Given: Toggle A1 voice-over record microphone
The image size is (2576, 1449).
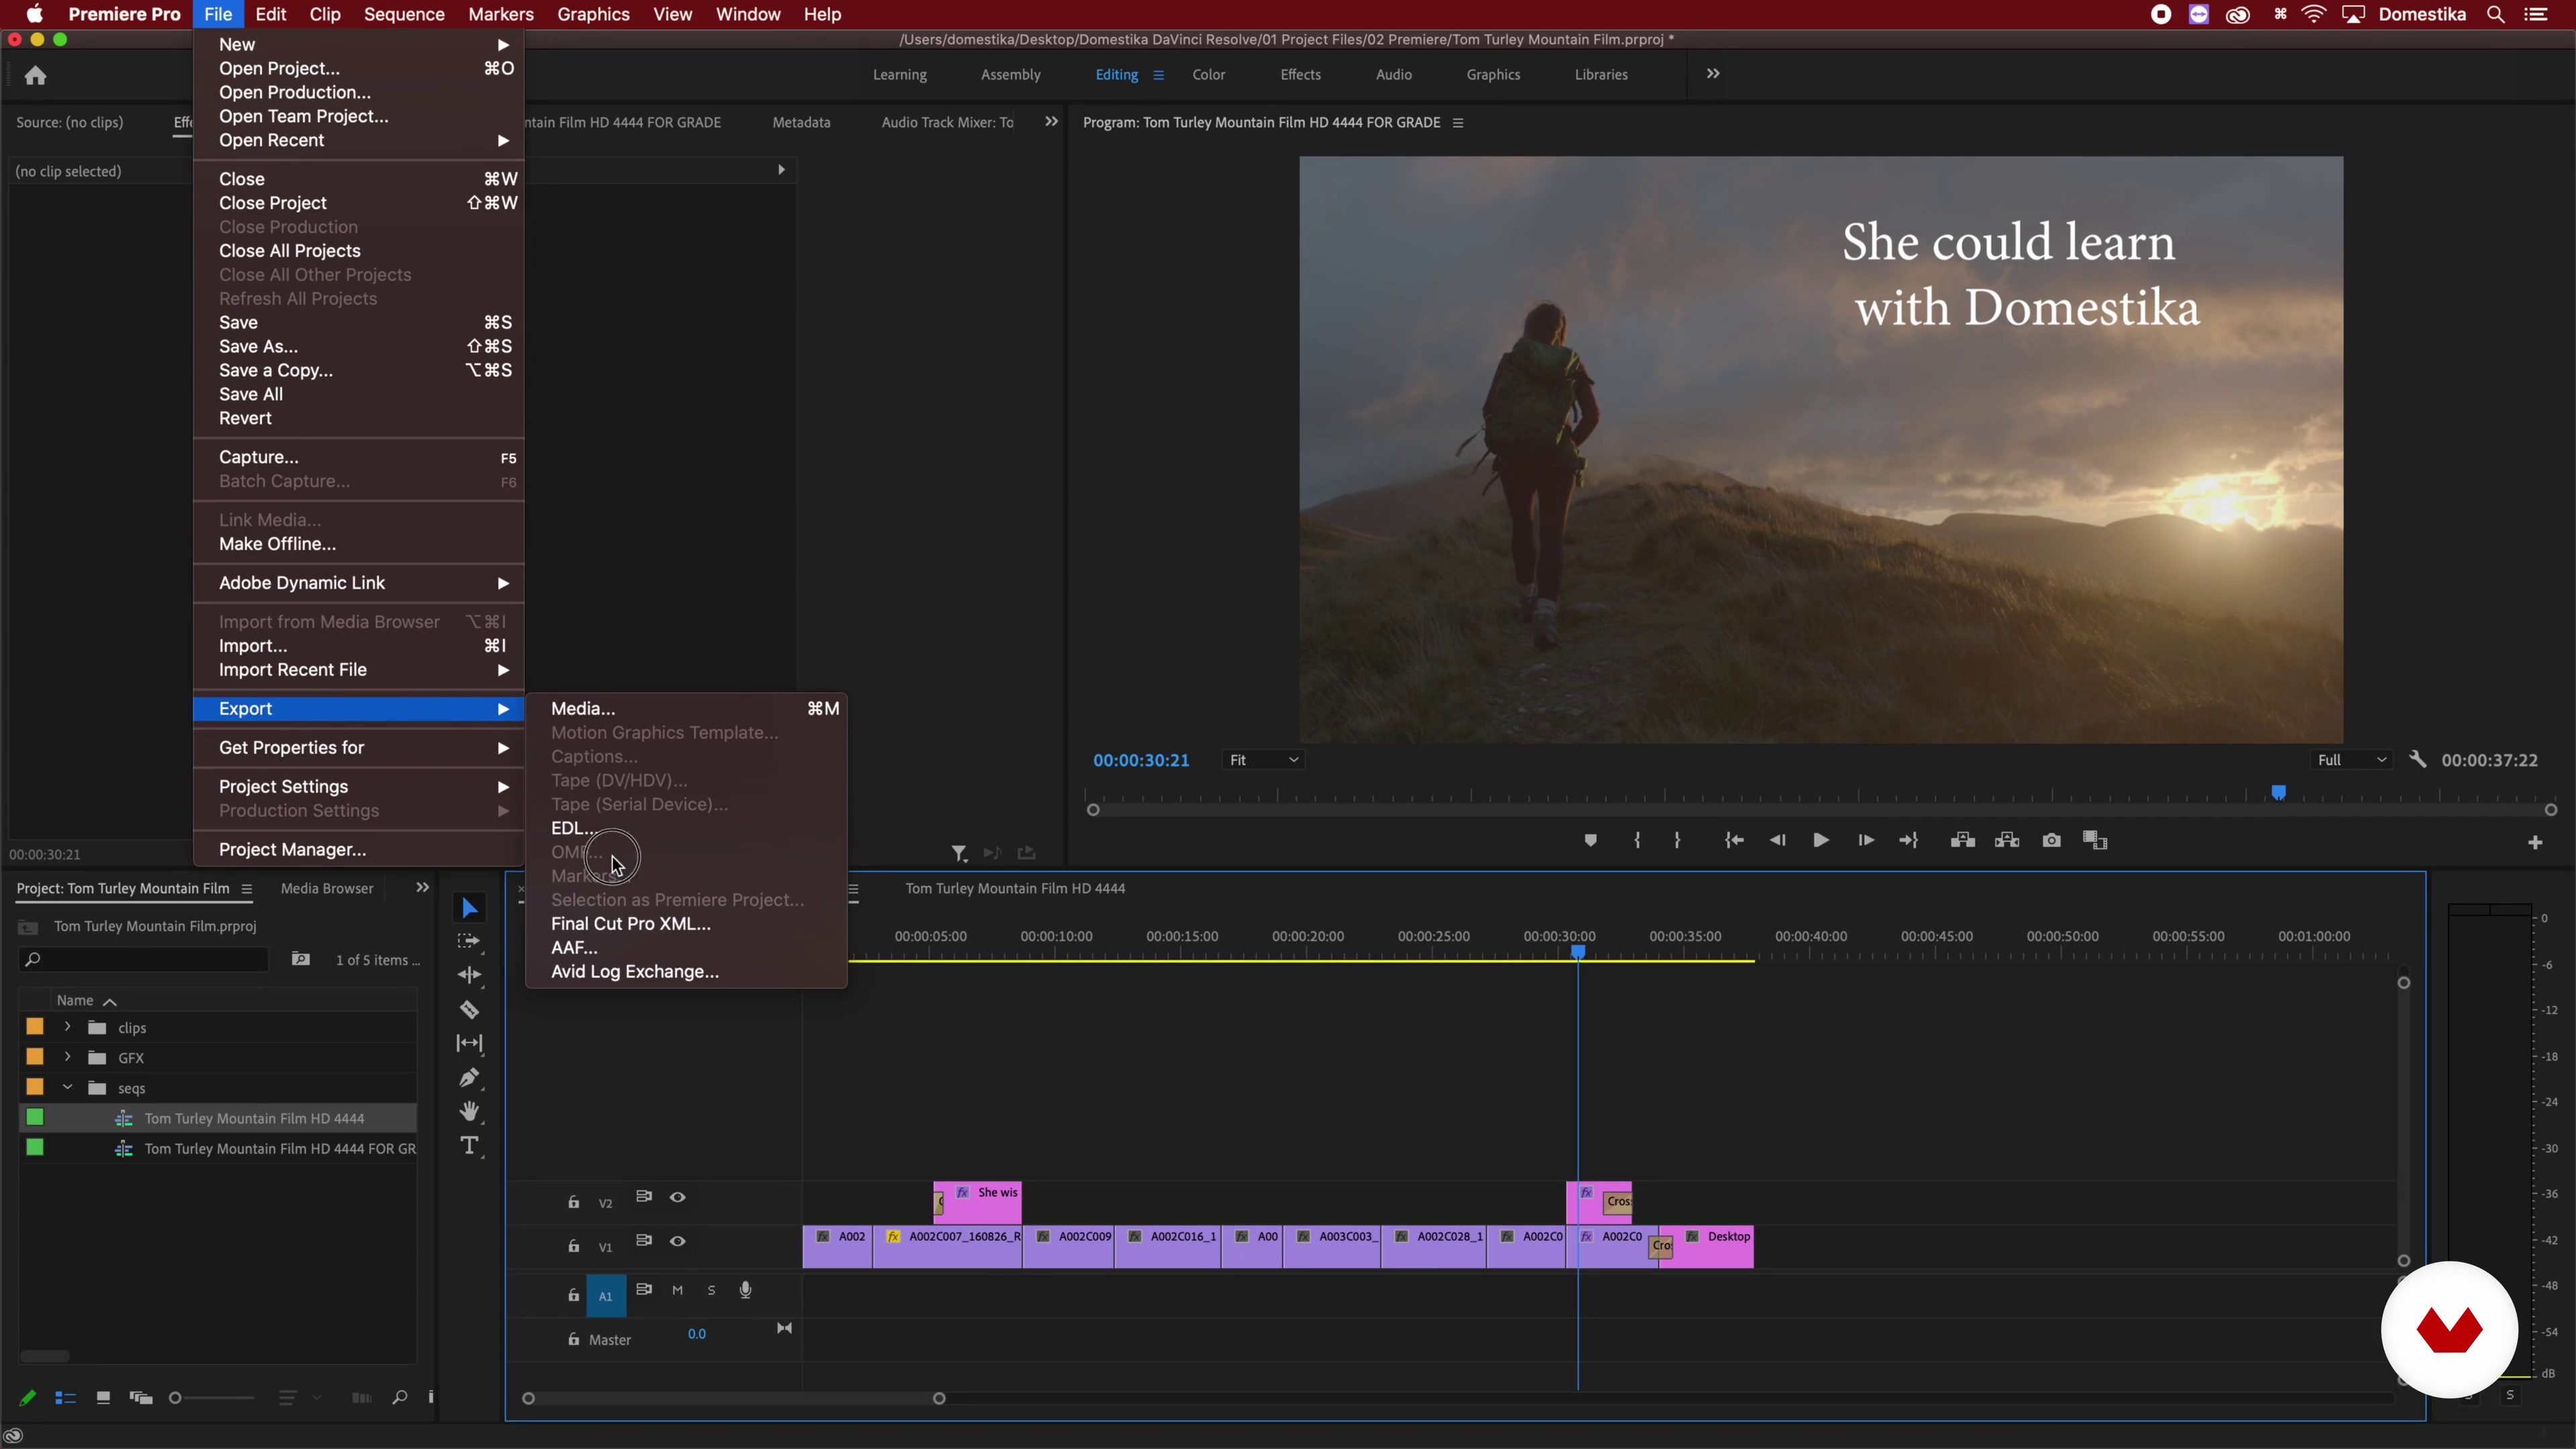Looking at the screenshot, I should 745,1291.
